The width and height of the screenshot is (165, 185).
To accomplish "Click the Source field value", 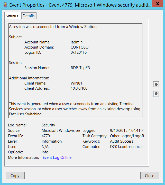I will tap(61, 131).
